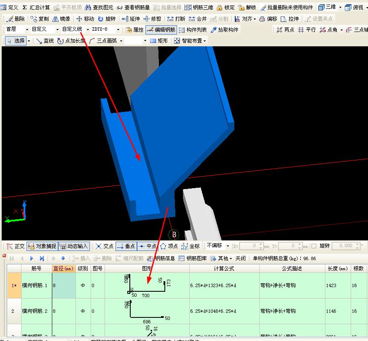
Task: Expand the 三点画弧 dropdown arrow
Action: pyautogui.click(x=121, y=41)
